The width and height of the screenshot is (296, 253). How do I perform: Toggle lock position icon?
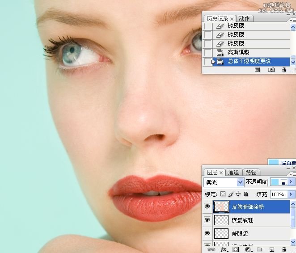point(238,194)
